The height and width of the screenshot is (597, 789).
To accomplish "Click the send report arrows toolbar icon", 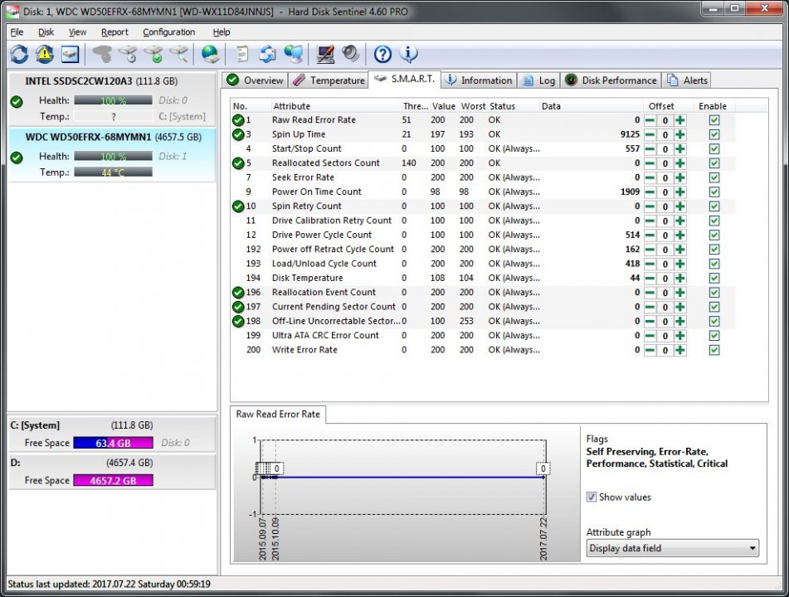I will tap(268, 54).
